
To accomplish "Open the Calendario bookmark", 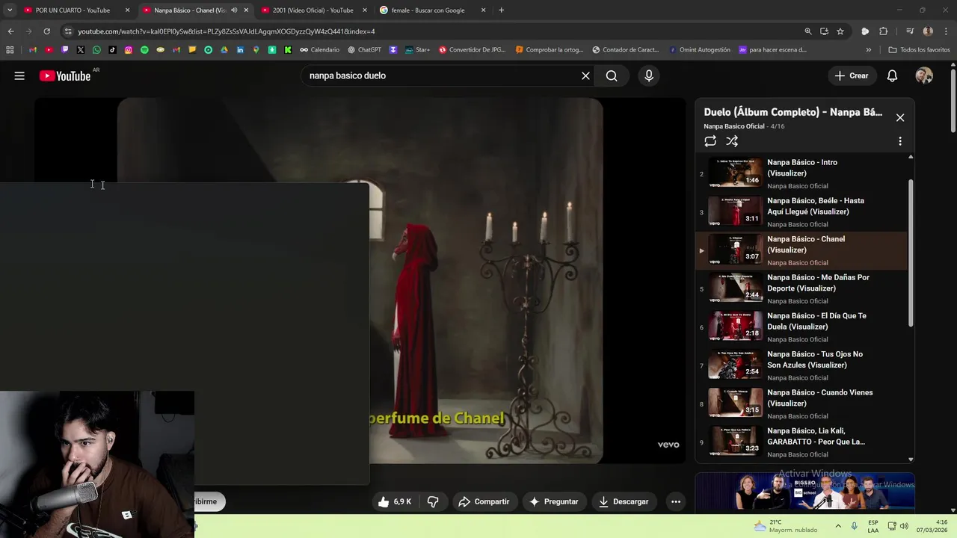I will (x=320, y=50).
